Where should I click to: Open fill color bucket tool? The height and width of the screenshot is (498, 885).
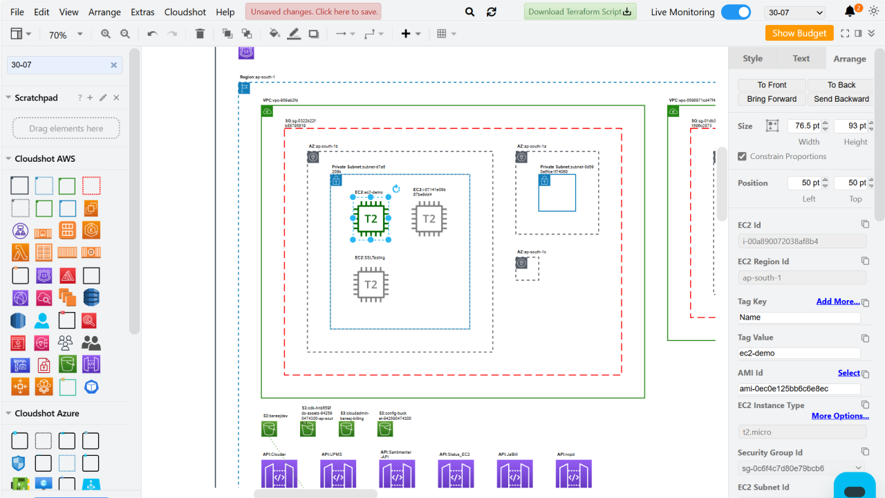(x=274, y=34)
